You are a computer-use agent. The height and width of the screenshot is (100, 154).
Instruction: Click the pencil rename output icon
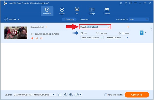(x=109, y=27)
